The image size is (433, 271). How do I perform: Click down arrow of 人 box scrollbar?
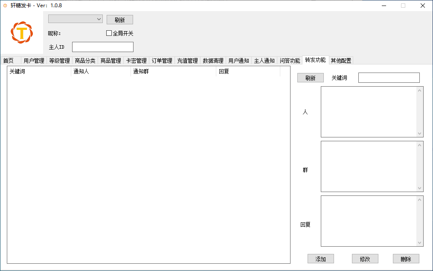tap(419, 134)
